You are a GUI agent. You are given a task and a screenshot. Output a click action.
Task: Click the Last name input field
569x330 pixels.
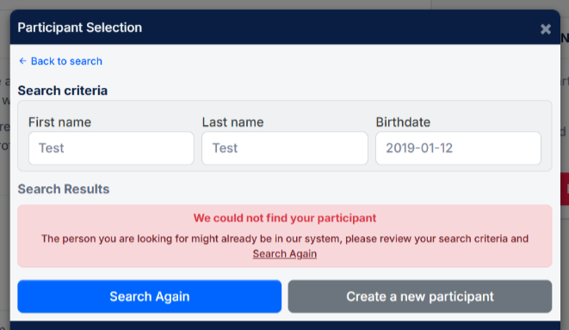[284, 148]
